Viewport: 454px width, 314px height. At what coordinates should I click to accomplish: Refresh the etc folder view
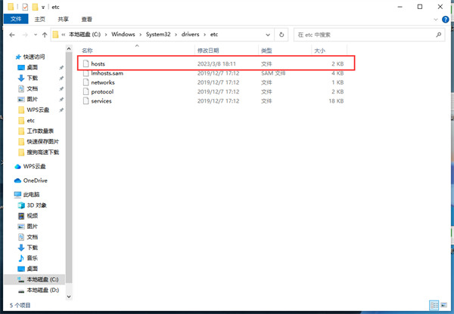(281, 35)
